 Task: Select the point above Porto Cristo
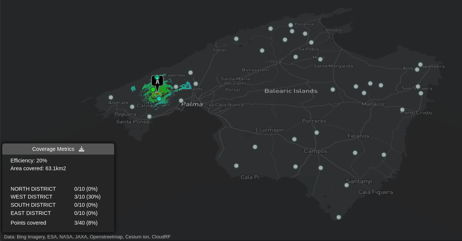402,110
